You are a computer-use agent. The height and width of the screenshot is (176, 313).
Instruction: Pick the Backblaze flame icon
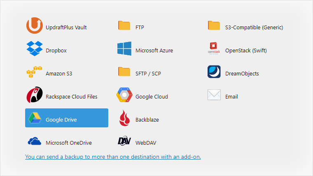[124, 118]
